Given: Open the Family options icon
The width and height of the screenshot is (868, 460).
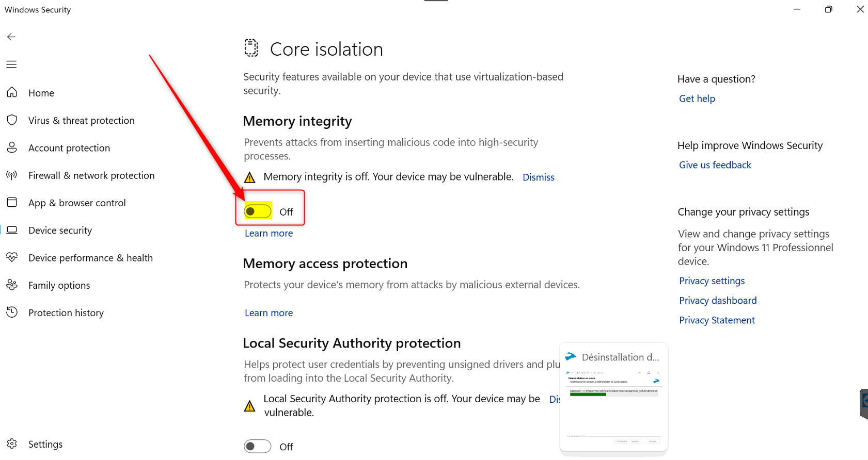Looking at the screenshot, I should (12, 285).
